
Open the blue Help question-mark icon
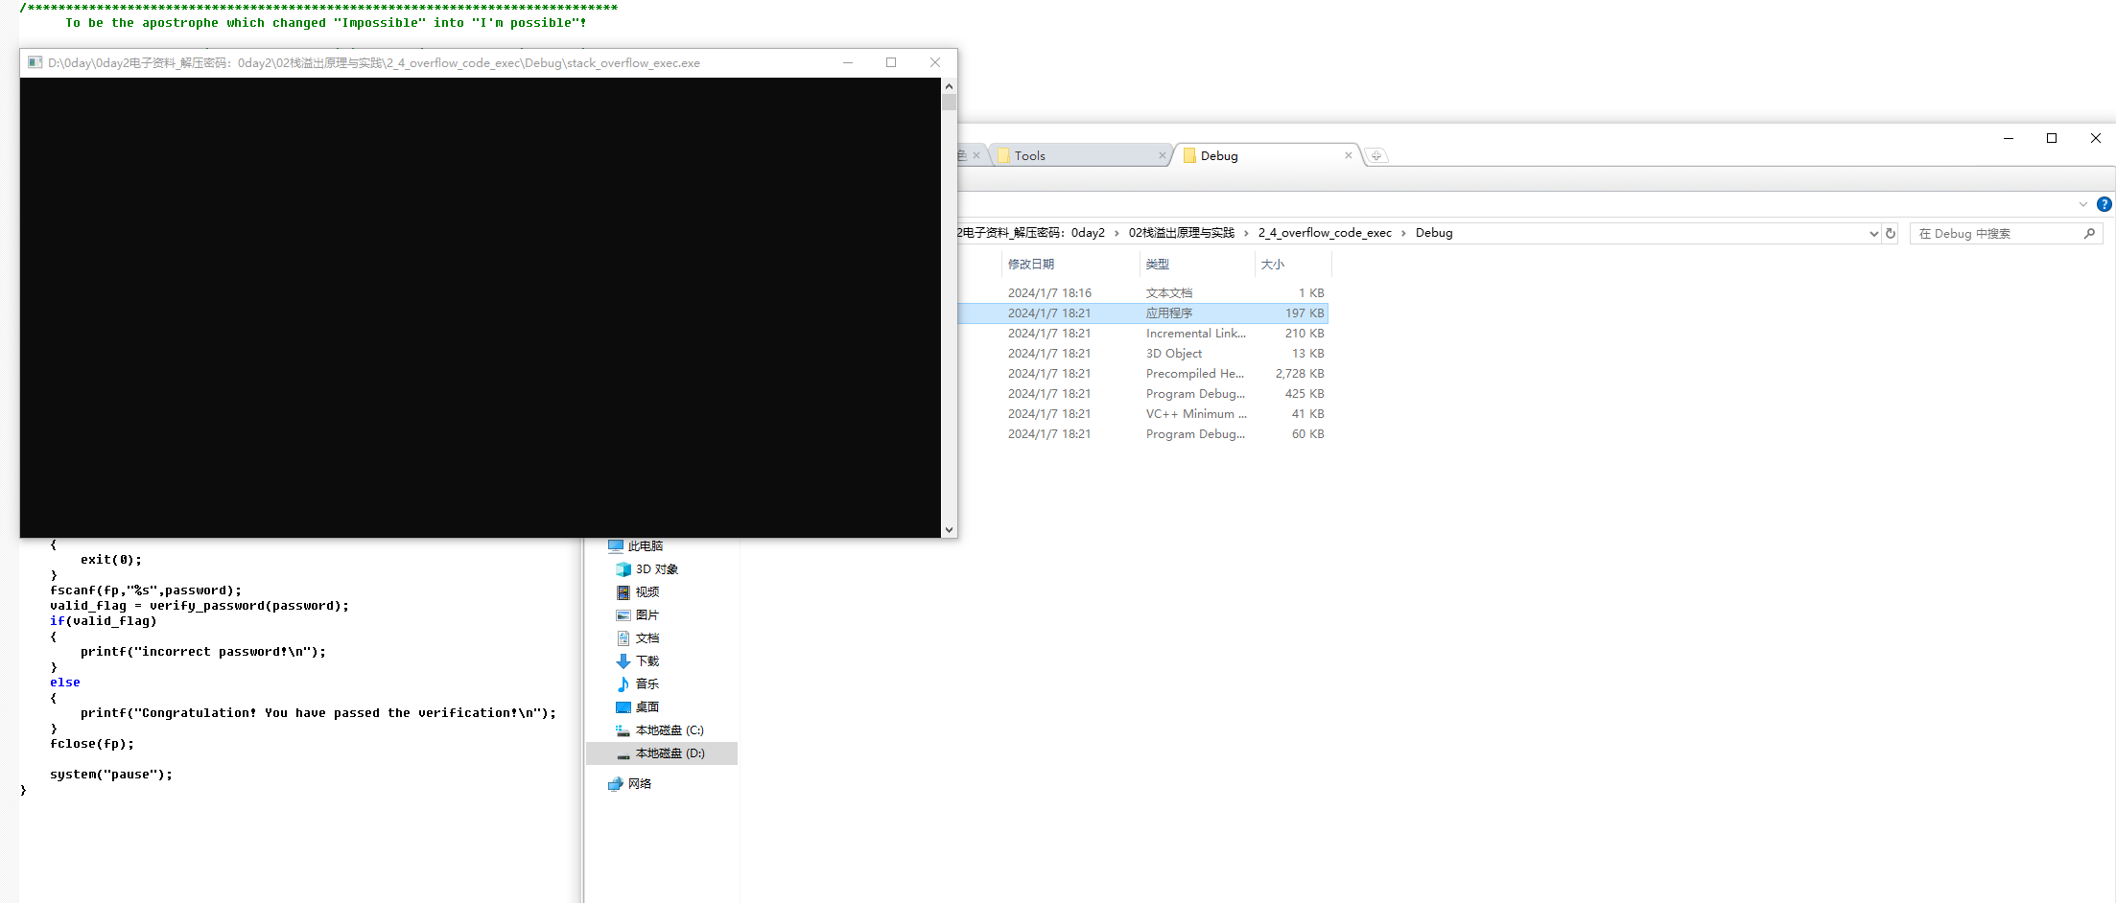(x=2104, y=204)
